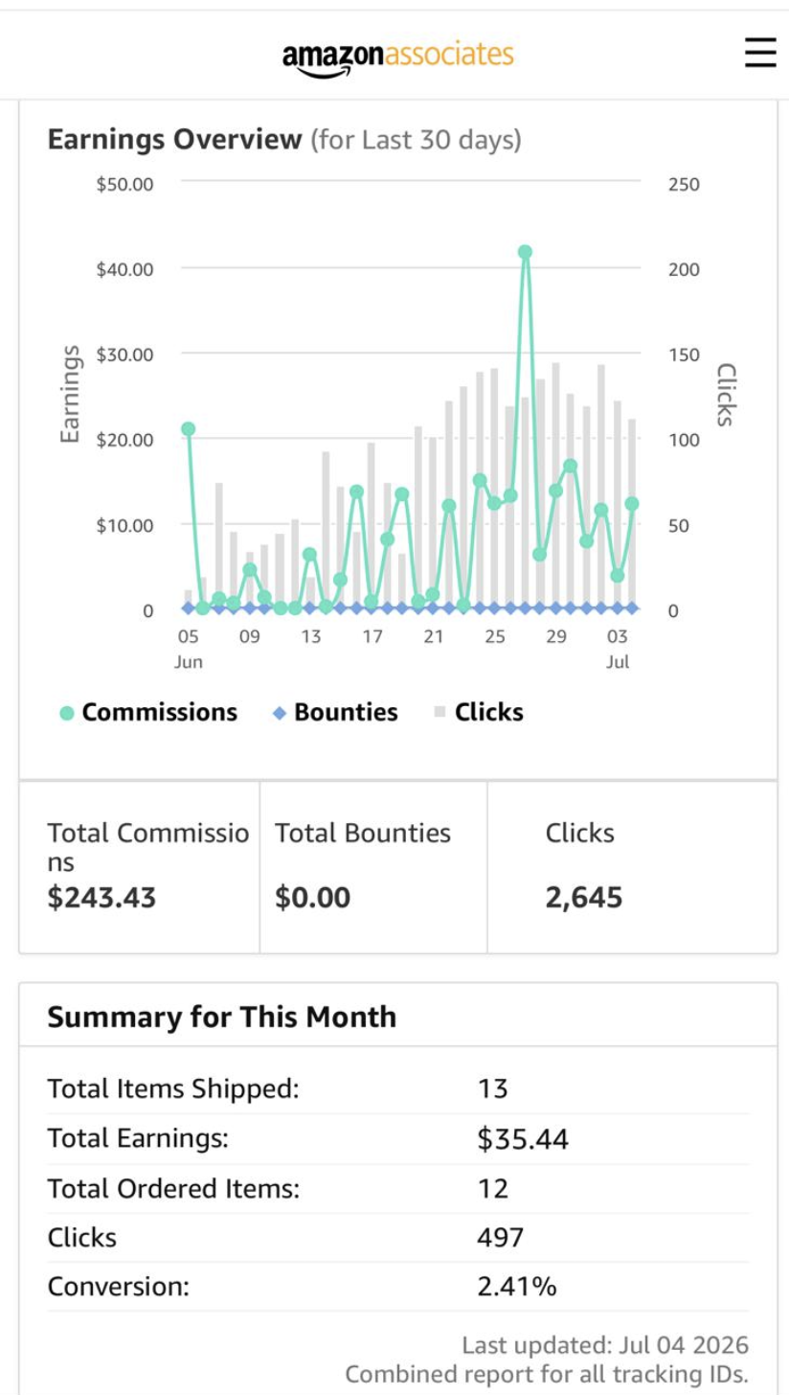The width and height of the screenshot is (789, 1395).
Task: Click the green Commissions legend dot
Action: [x=67, y=714]
